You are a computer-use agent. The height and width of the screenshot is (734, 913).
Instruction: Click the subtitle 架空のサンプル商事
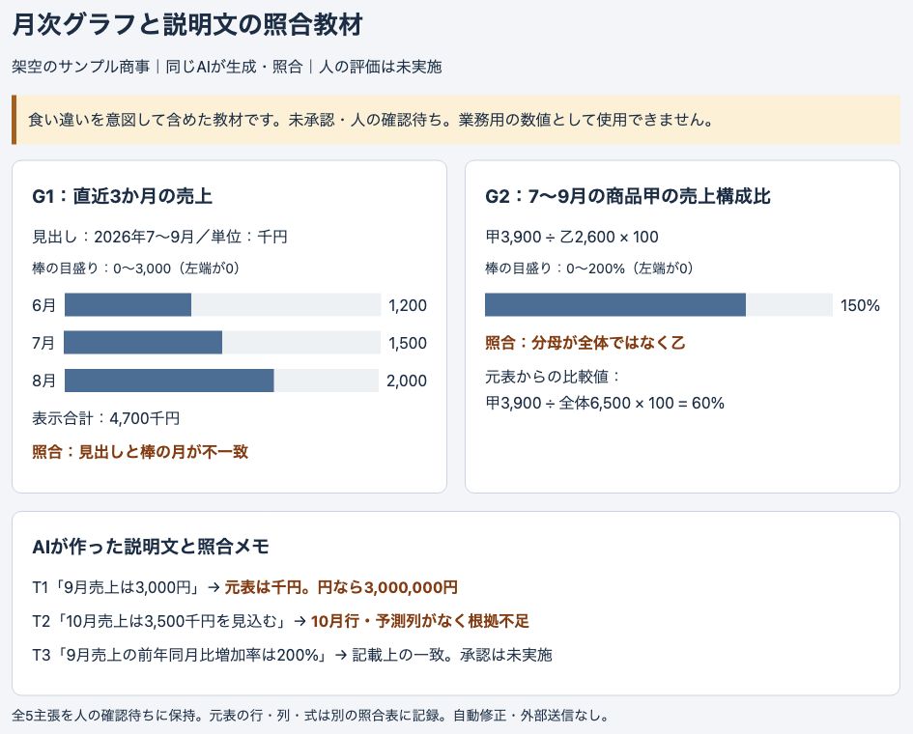point(80,67)
